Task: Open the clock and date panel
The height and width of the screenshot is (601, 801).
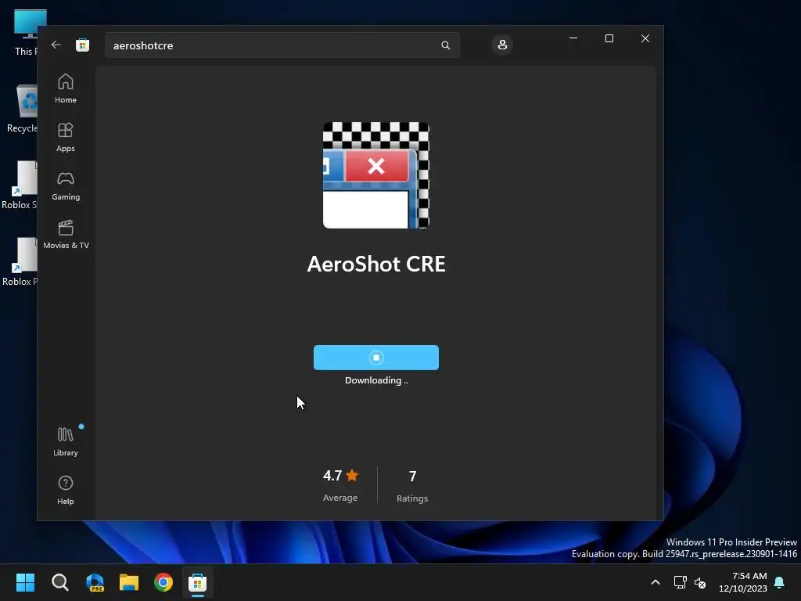Action: tap(743, 582)
